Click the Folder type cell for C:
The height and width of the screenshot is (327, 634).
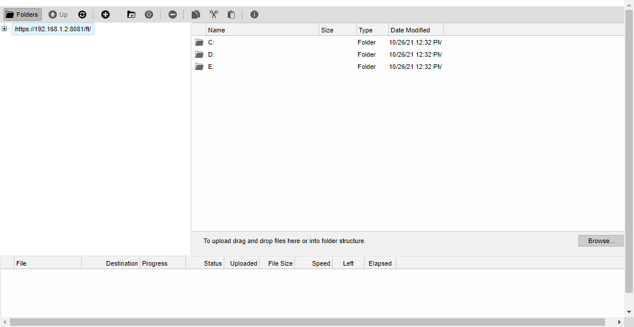[x=366, y=42]
